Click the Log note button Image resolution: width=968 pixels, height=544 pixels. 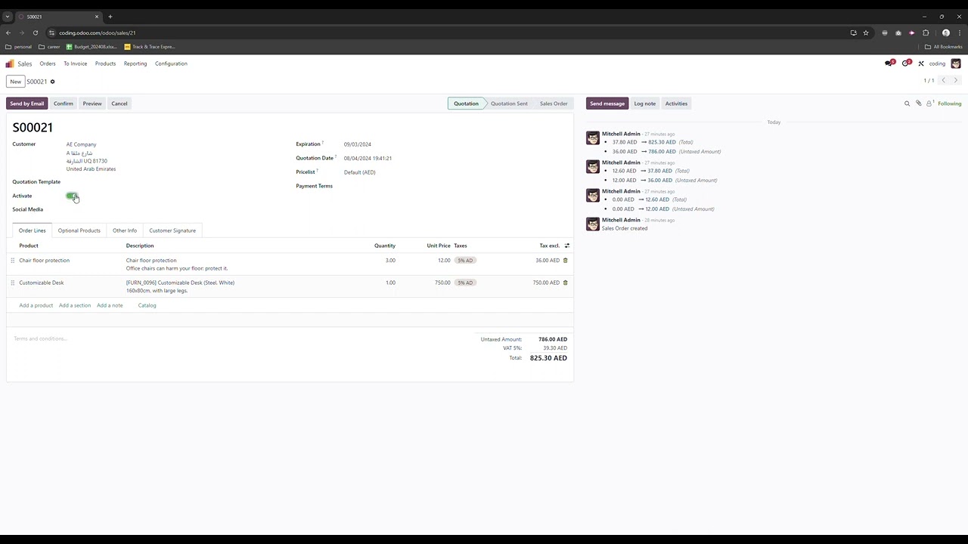645,104
